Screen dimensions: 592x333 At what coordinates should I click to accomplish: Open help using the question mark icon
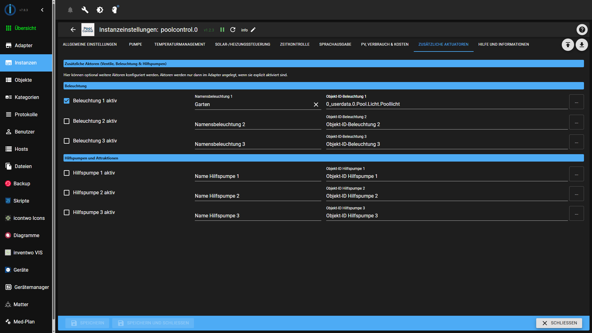click(582, 29)
